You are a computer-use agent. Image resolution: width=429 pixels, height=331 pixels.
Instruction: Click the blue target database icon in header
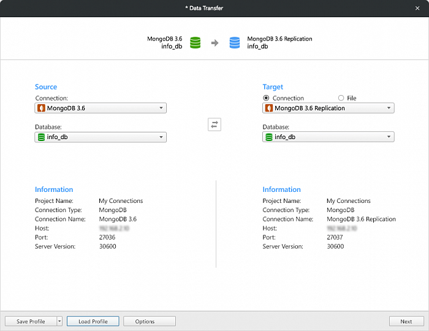pos(235,43)
